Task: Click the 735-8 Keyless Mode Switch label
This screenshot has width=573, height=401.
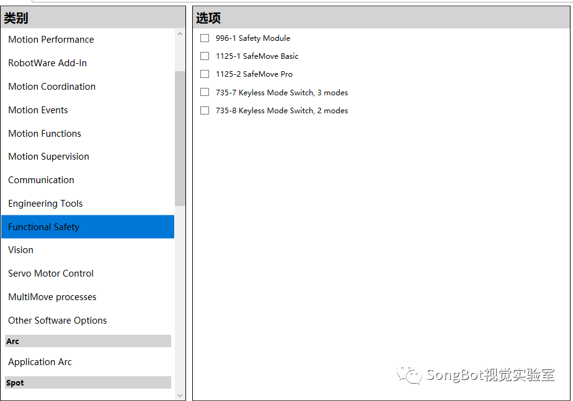Action: pyautogui.click(x=282, y=110)
